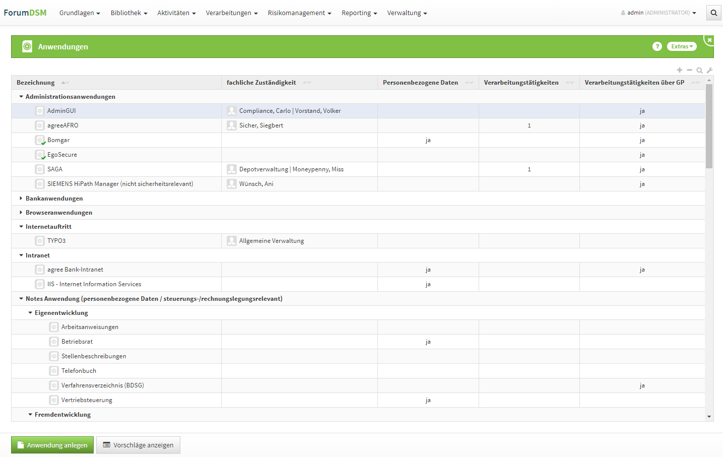Click the plus icon to expand all groups
The image size is (723, 457).
click(x=680, y=70)
